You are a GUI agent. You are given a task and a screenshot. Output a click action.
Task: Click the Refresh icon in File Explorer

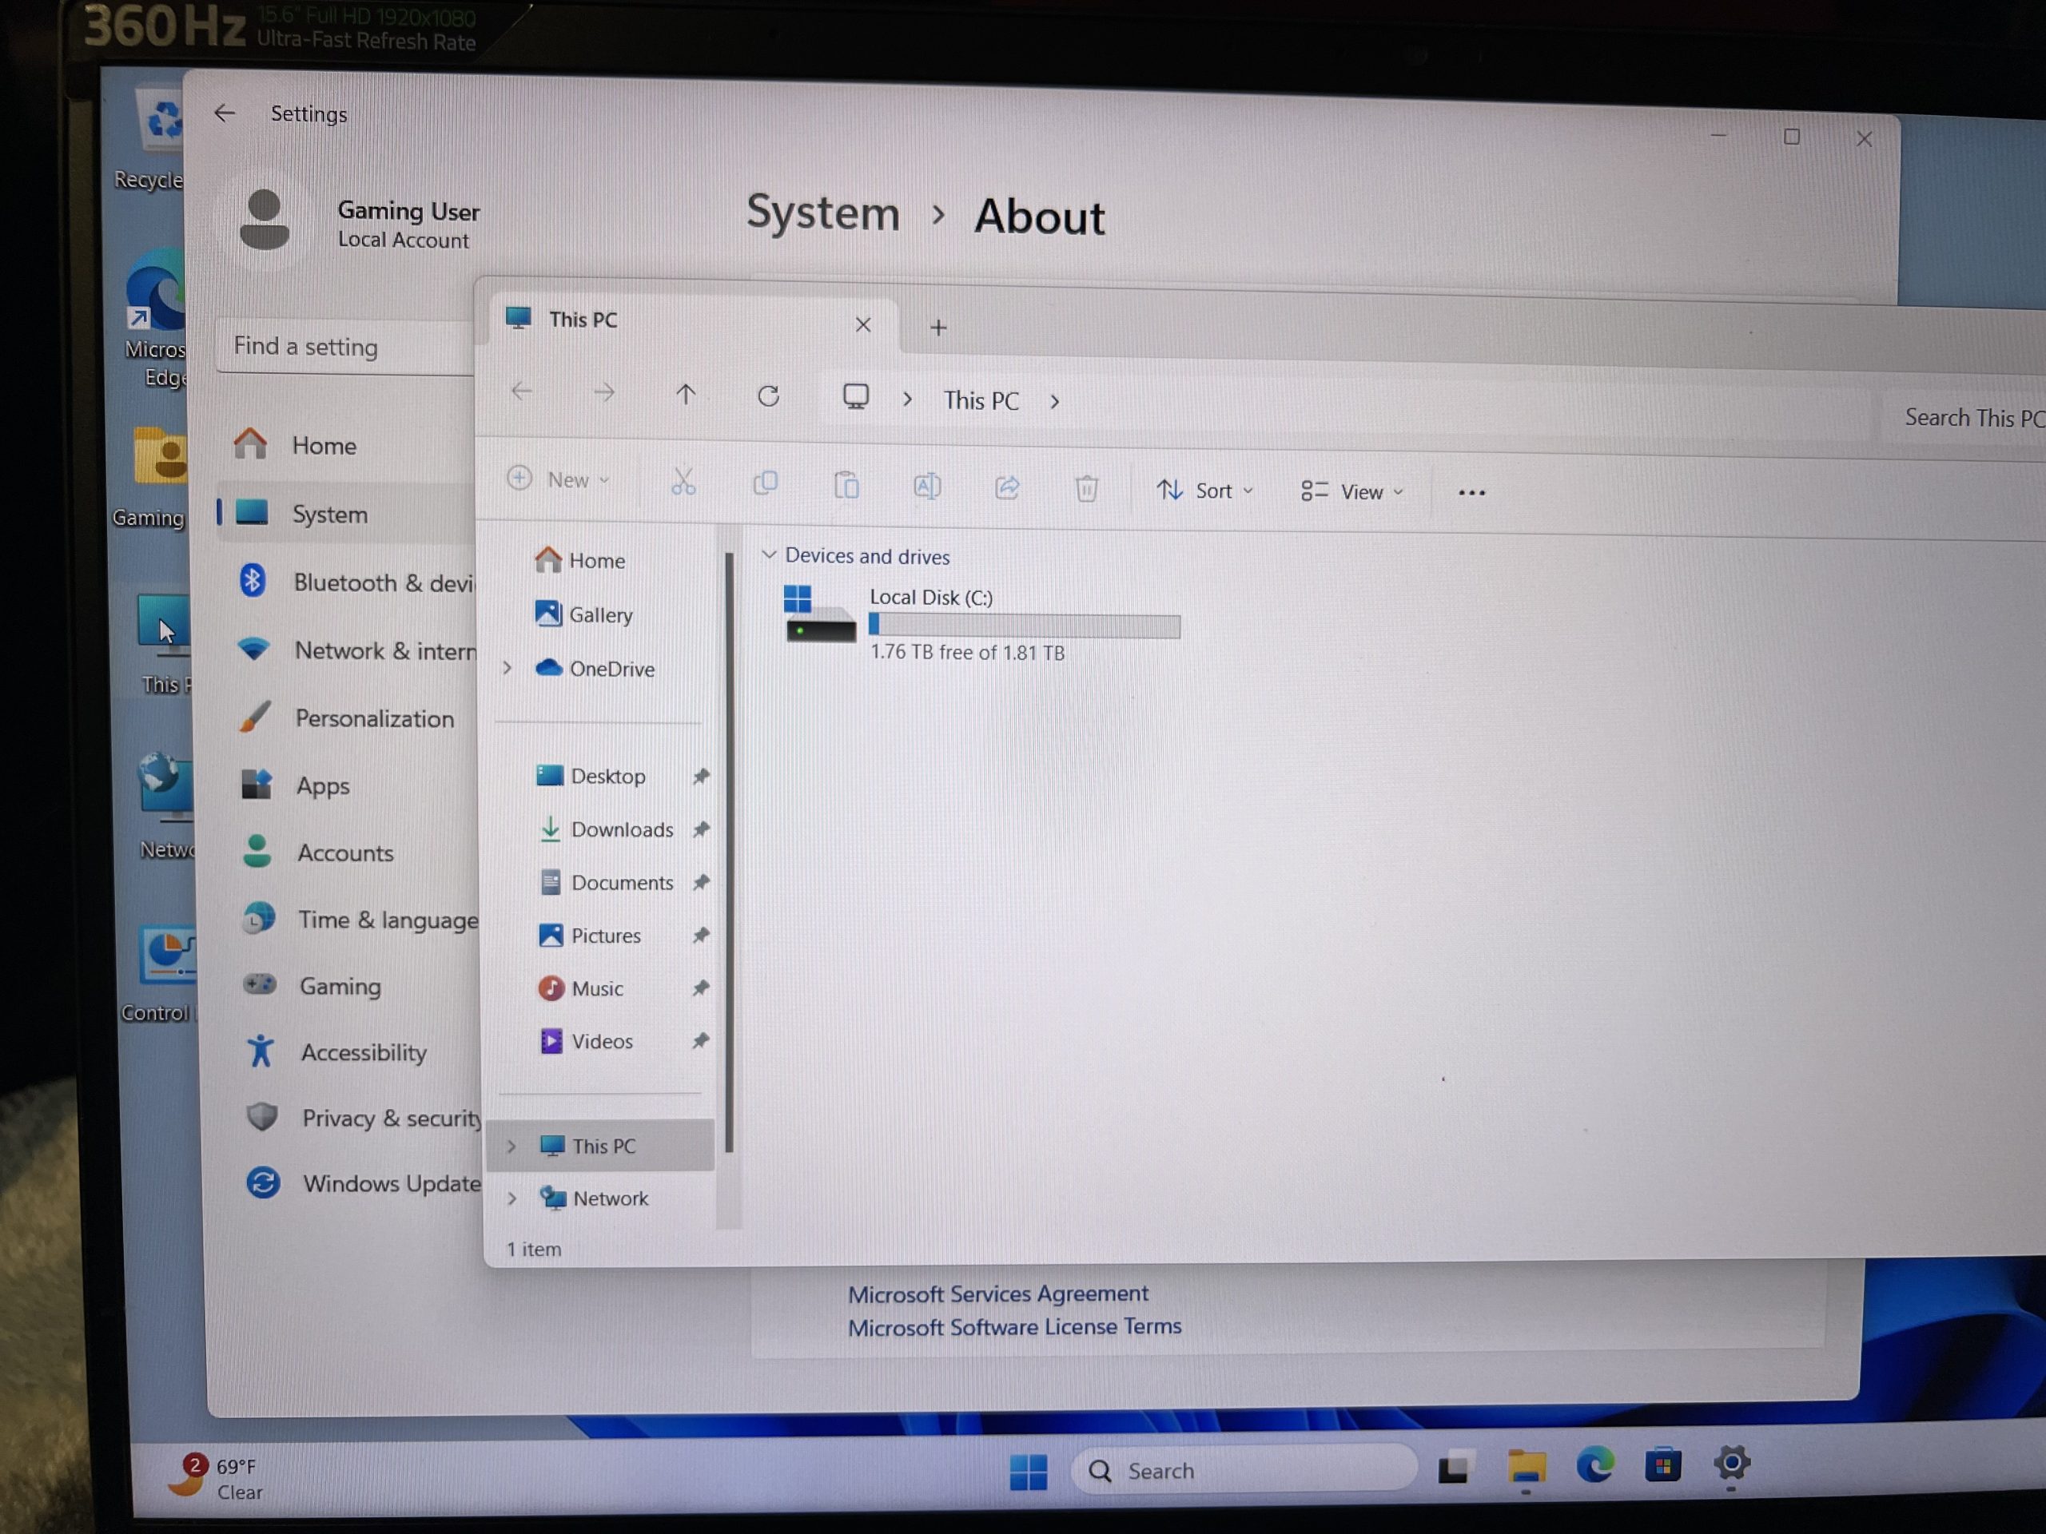[x=768, y=395]
